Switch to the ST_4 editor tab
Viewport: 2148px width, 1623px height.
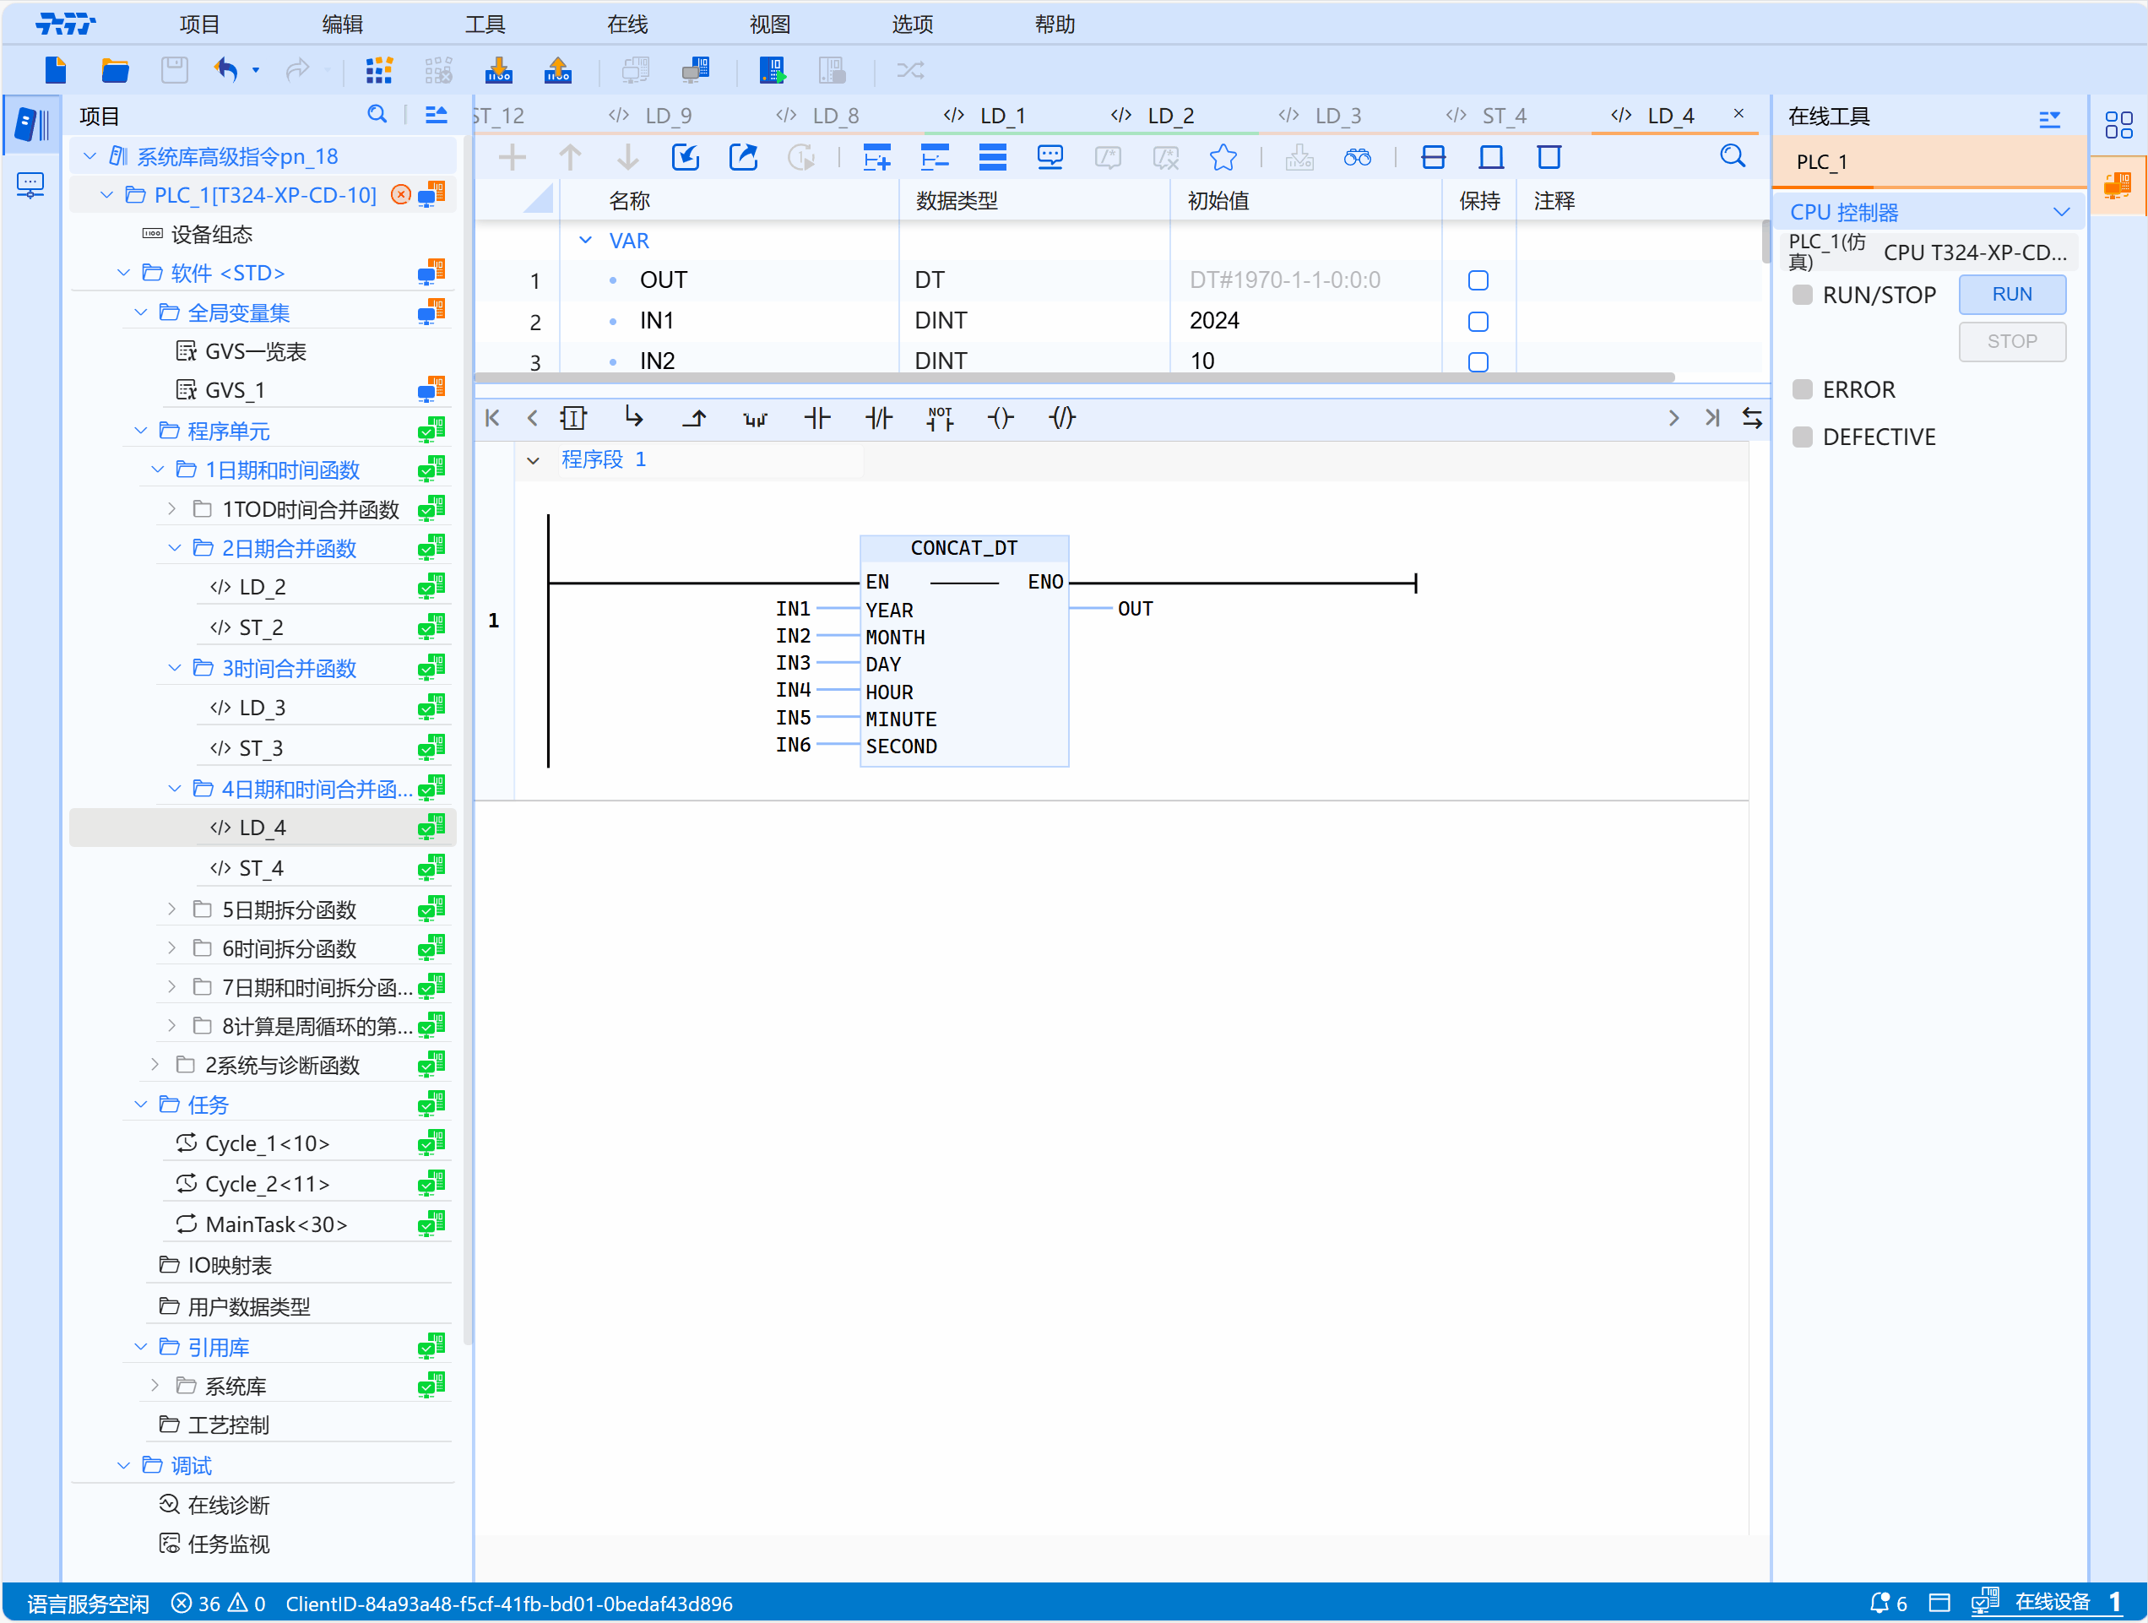click(1505, 115)
